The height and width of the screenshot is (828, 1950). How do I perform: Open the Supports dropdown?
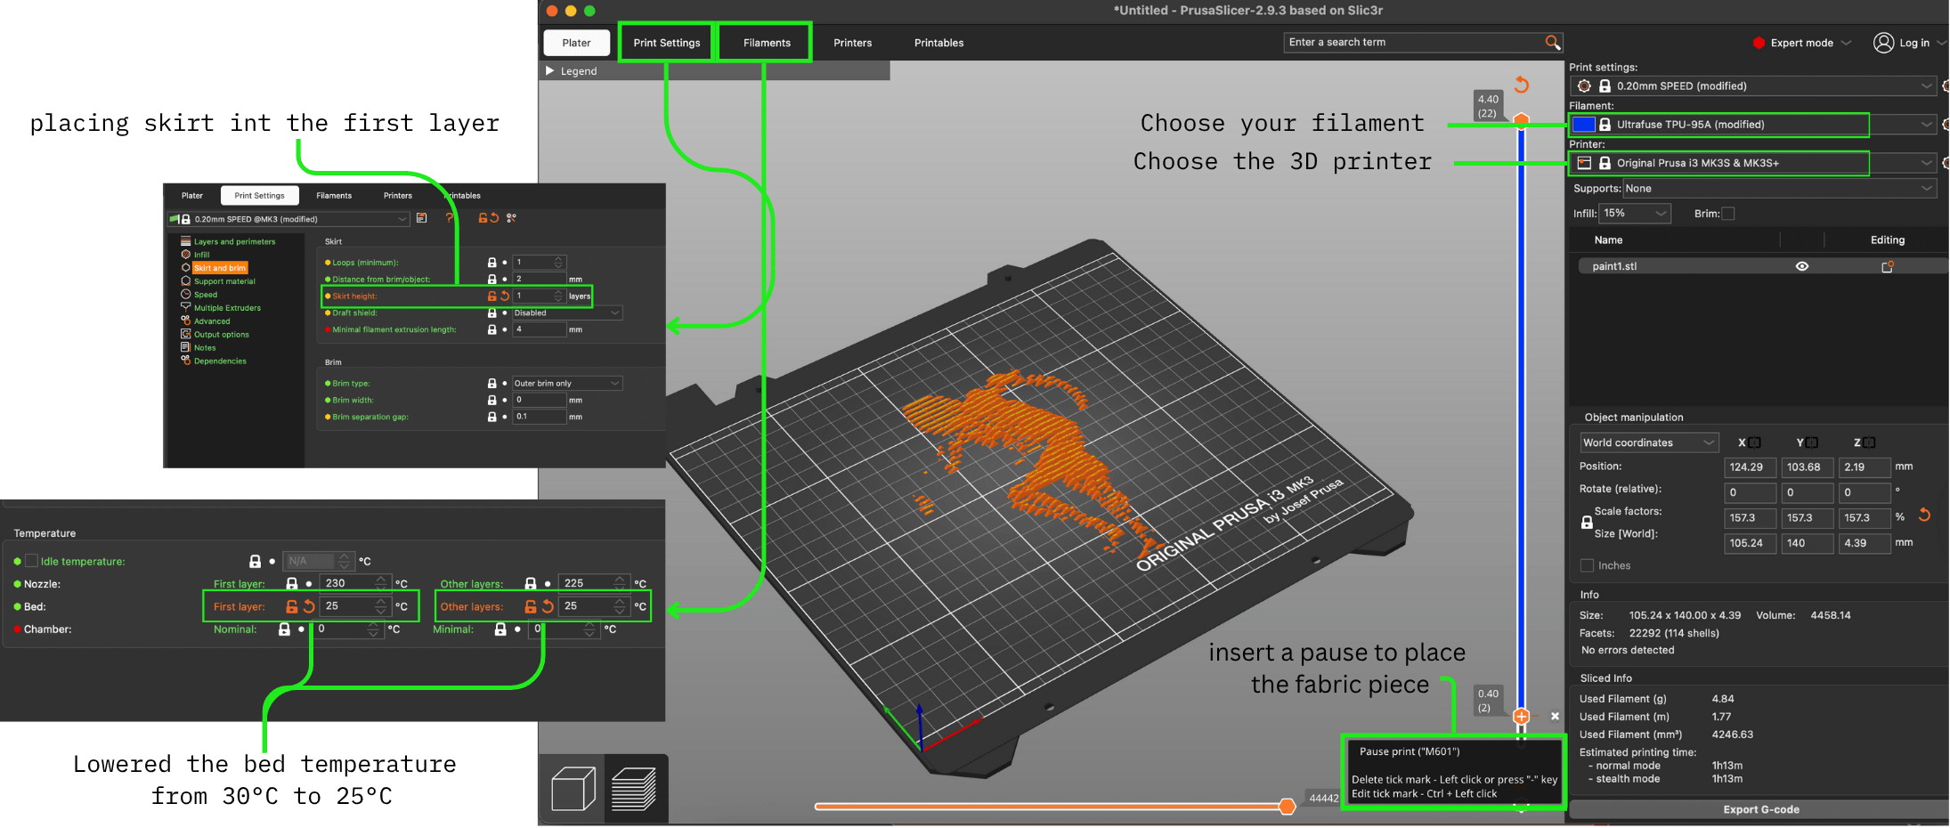coord(1778,189)
